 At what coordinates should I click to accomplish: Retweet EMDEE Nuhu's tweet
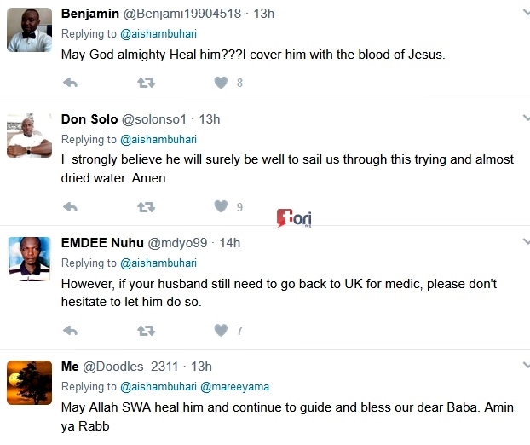click(x=146, y=330)
